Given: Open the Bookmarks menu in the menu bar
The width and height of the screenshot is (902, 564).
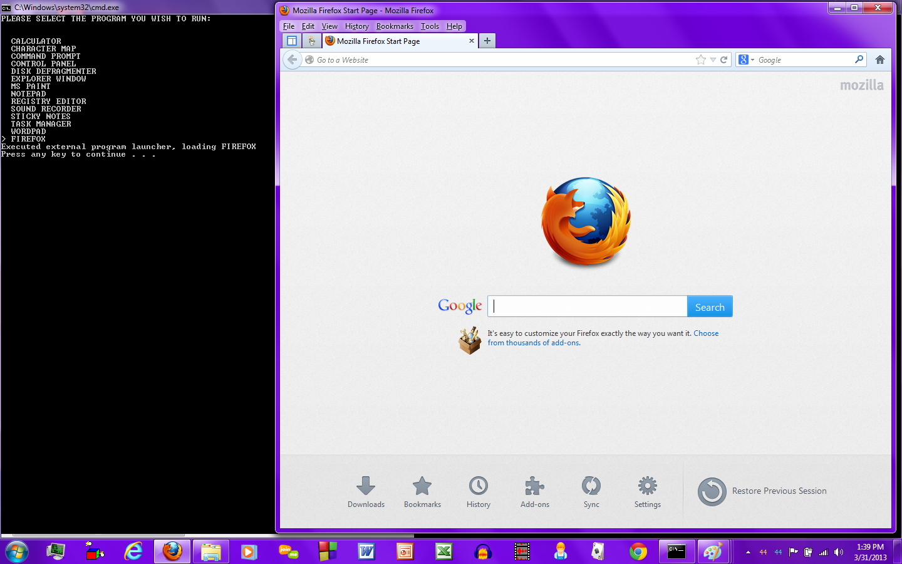Looking at the screenshot, I should 395,26.
